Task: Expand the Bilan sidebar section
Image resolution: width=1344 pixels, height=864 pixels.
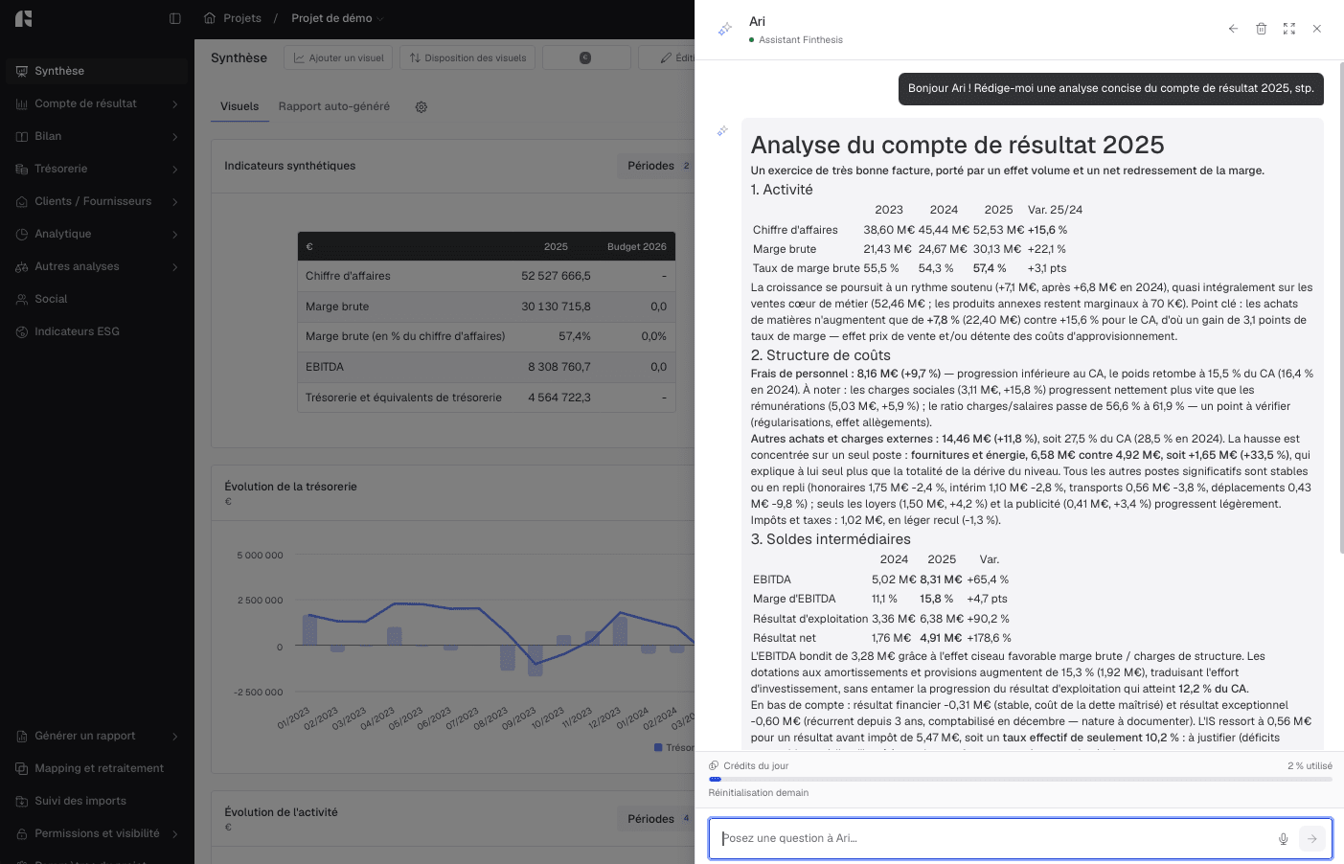Action: click(x=97, y=136)
